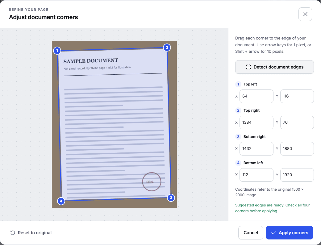Click the Cancel button

click(x=251, y=233)
